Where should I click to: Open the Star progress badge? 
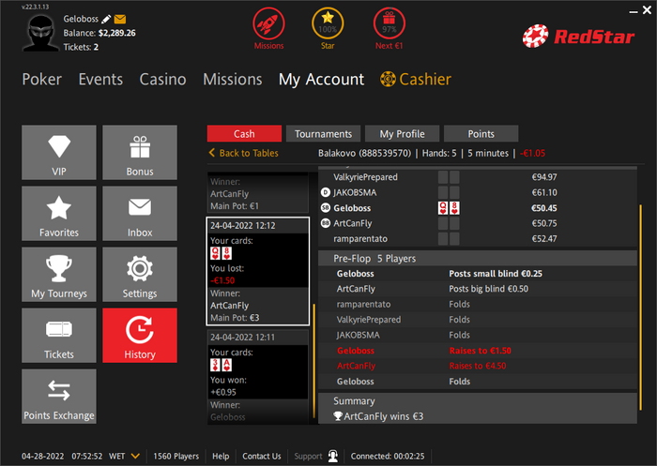[328, 23]
